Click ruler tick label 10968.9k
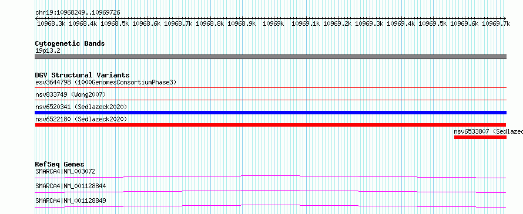The width and height of the screenshot is (523, 214). 242,23
